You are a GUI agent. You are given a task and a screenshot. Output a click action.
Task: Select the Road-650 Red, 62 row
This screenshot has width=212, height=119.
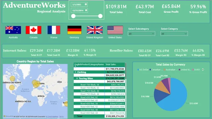click(x=99, y=97)
